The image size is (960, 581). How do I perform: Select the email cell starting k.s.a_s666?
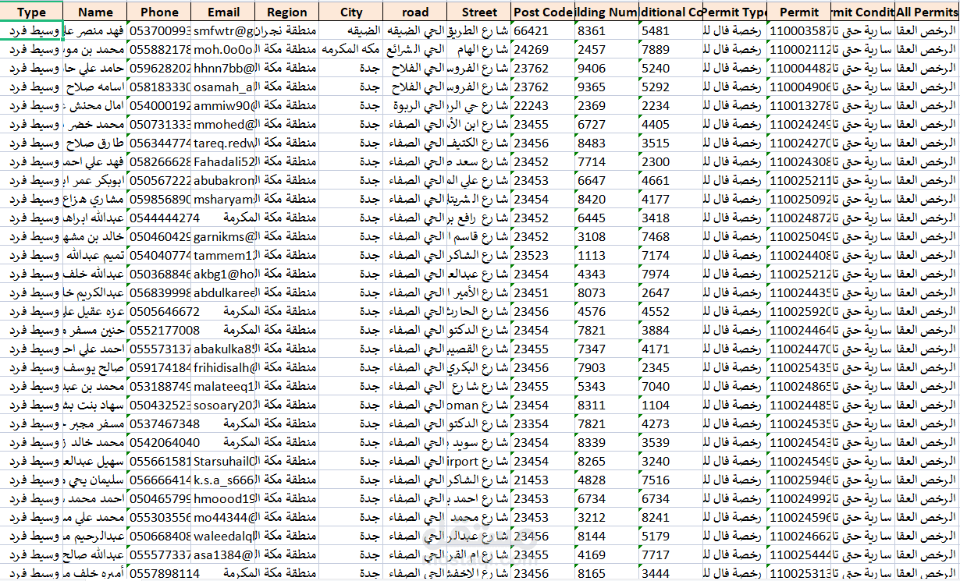pyautogui.click(x=223, y=480)
